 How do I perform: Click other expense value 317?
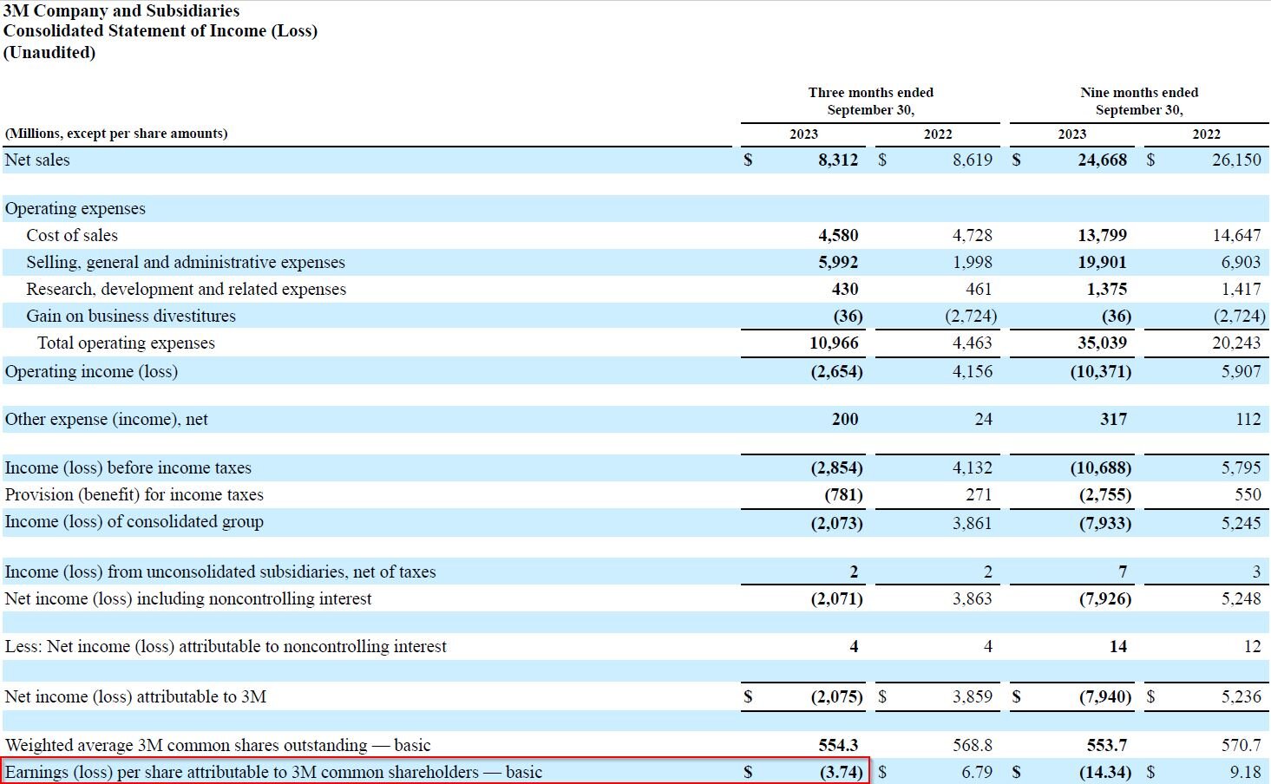coord(1113,419)
